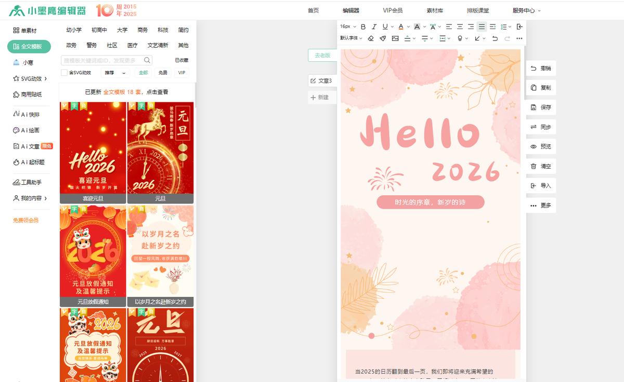Open the 默认字体 font dropdown

click(x=350, y=38)
